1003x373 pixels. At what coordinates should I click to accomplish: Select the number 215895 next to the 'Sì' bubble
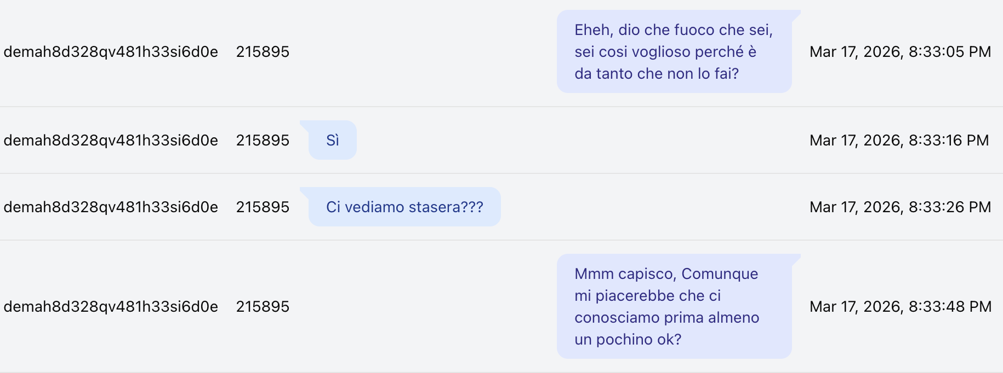pos(263,141)
